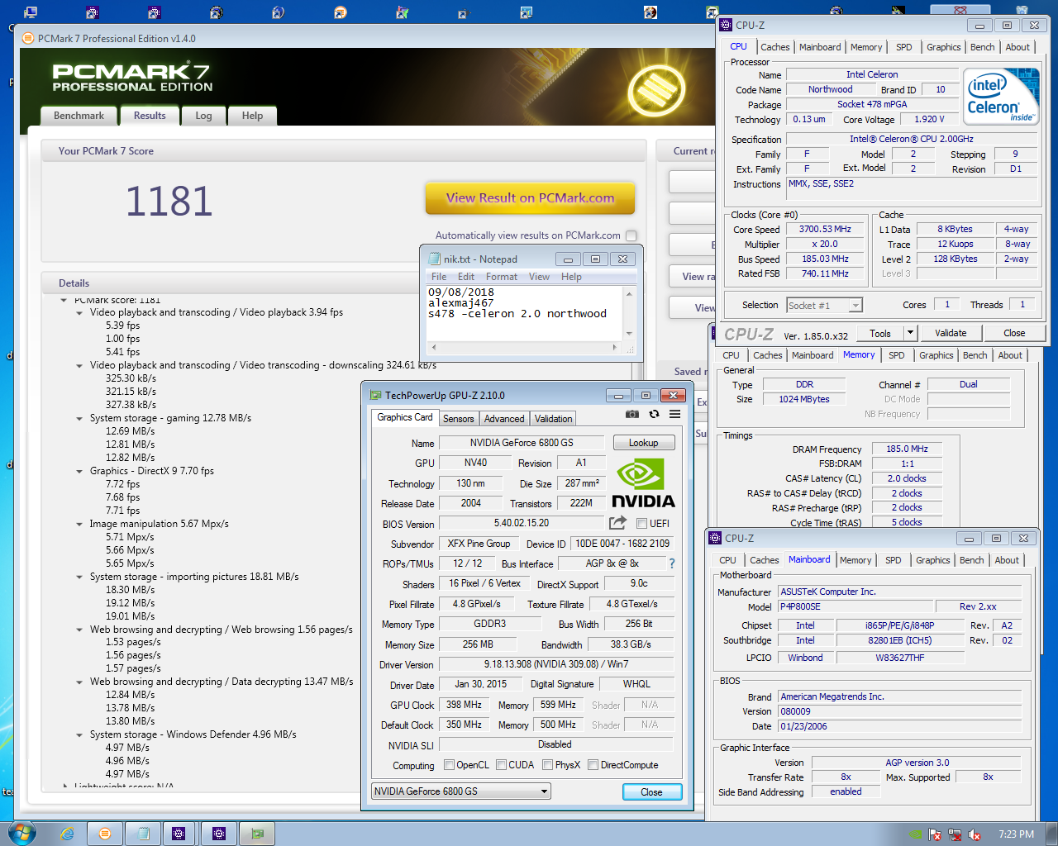1058x846 pixels.
Task: Collapse System storage - gaming node
Action: tap(79, 419)
